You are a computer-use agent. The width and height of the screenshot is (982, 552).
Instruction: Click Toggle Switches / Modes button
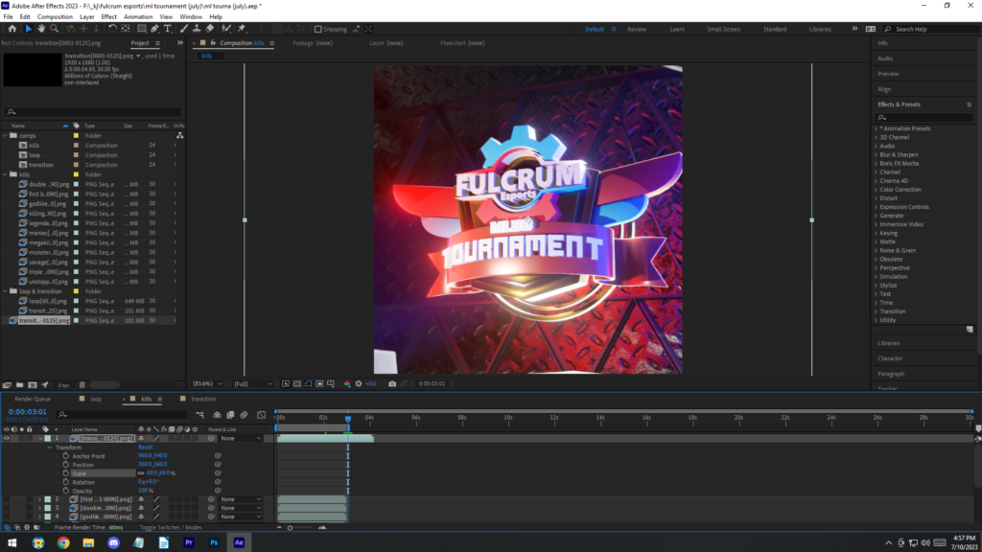tap(171, 527)
